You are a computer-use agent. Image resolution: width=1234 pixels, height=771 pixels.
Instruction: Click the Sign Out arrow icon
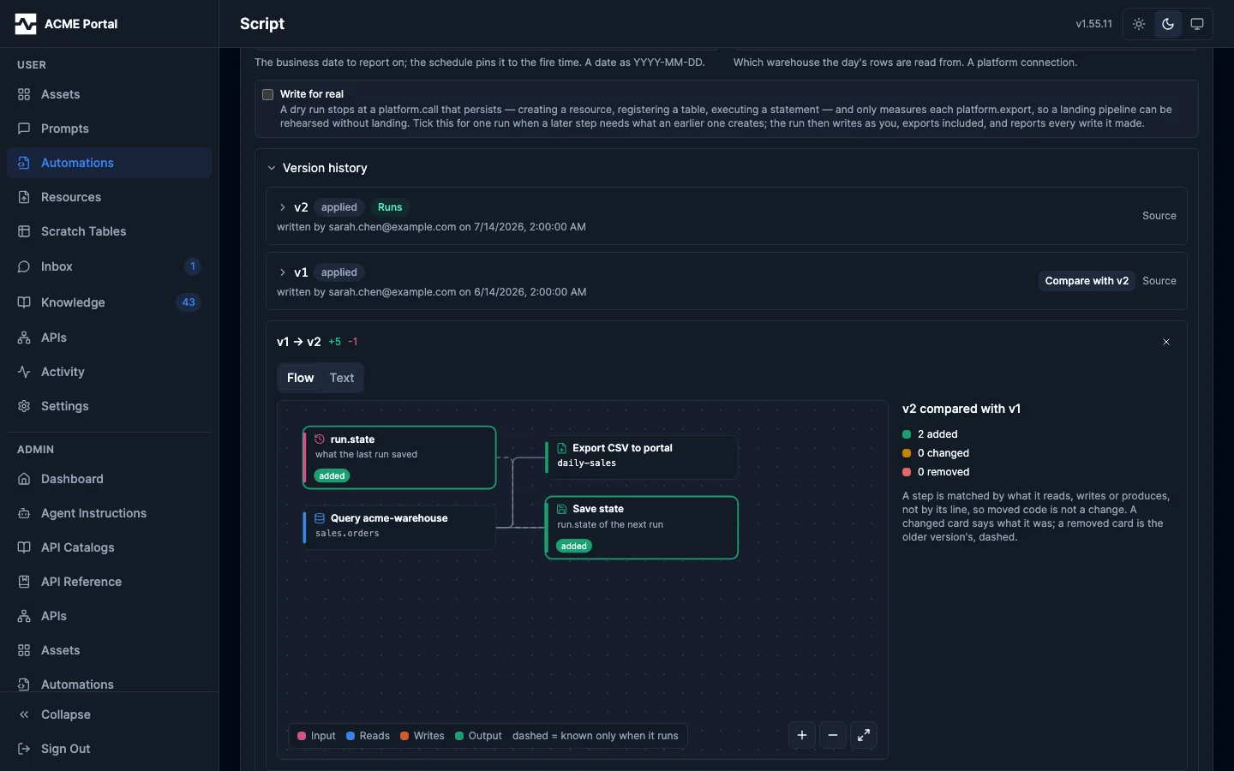pyautogui.click(x=24, y=749)
